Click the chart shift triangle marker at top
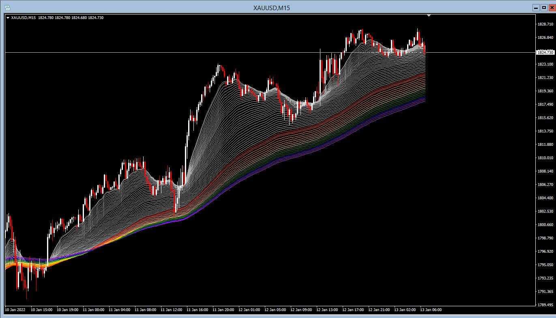556x318 pixels. pyautogui.click(x=429, y=16)
